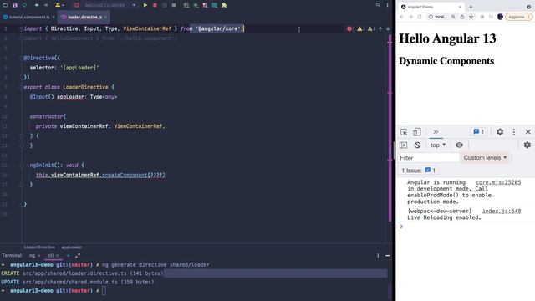Click the createComponent method call in the code
The width and height of the screenshot is (535, 301).
pos(125,175)
